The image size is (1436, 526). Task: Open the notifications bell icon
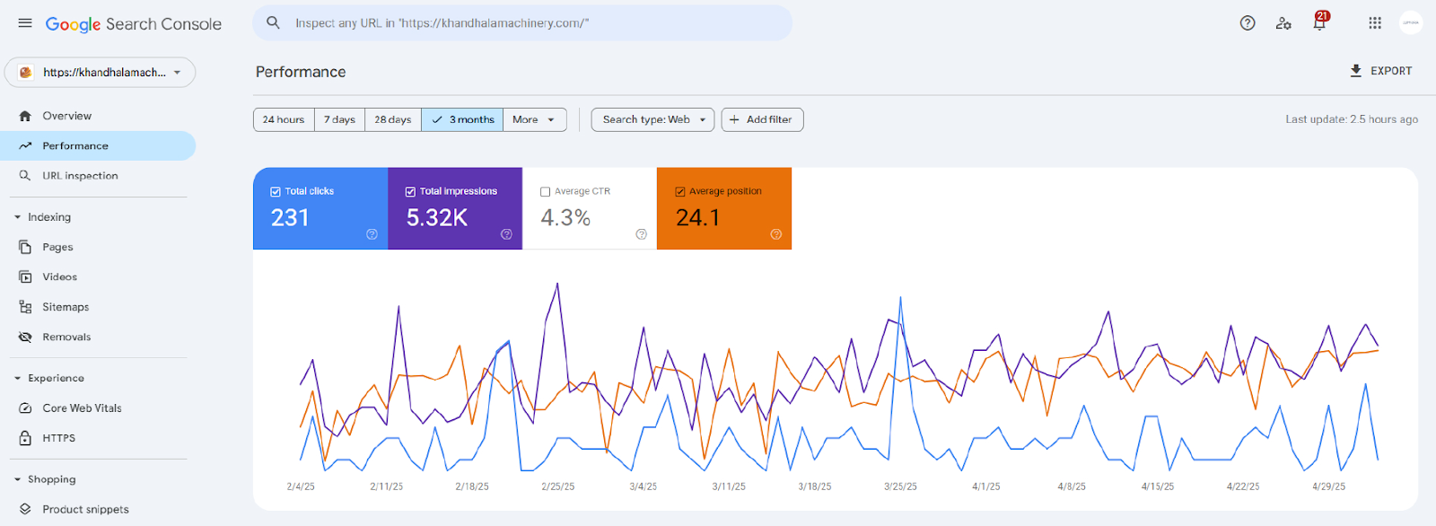1319,23
